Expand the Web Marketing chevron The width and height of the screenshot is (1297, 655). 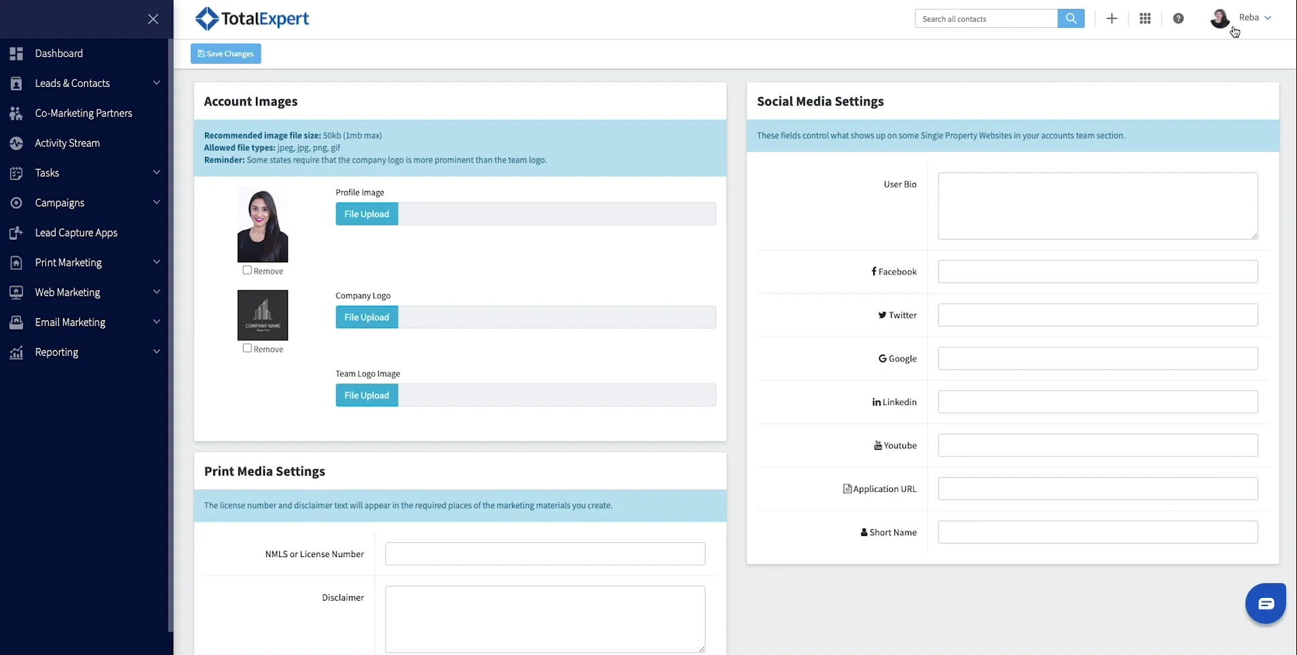click(x=157, y=292)
